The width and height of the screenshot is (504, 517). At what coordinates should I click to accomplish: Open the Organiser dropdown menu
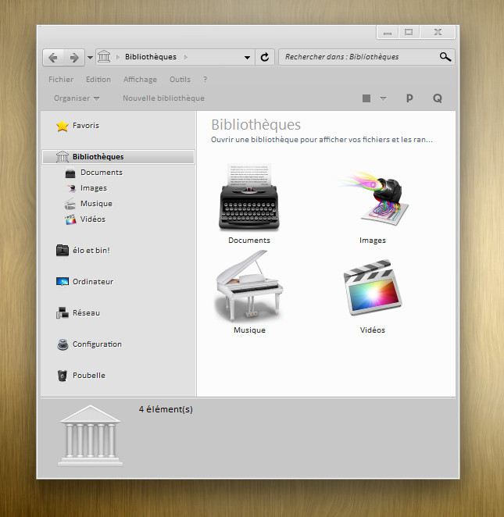77,98
